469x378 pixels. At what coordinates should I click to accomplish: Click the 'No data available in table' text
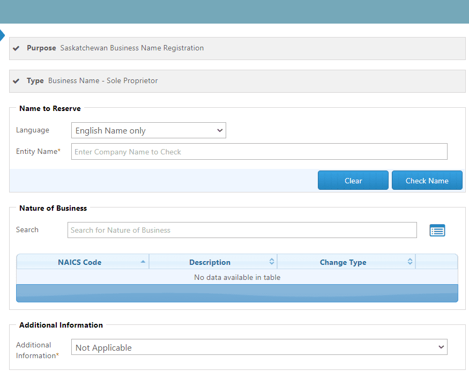click(x=237, y=277)
